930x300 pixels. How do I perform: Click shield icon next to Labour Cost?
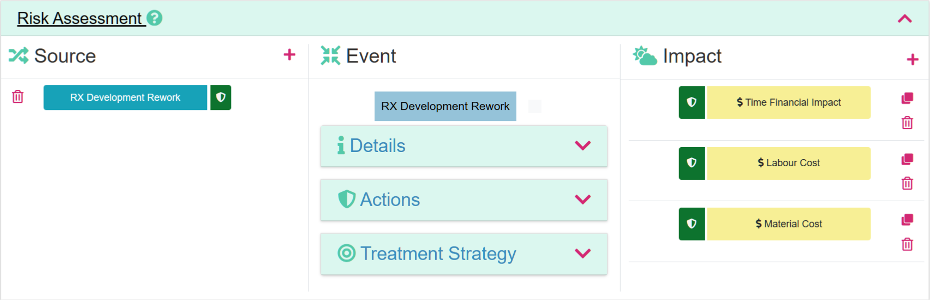[692, 163]
